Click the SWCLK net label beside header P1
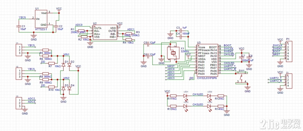Screen dimensions: 303x131 pyautogui.click(x=277, y=46)
